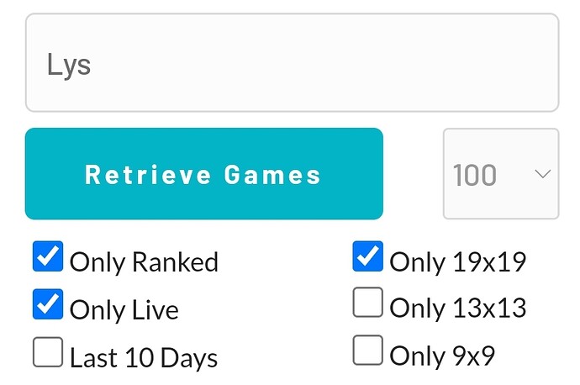Viewport: 580px width, 385px height.
Task: Select the Last 10 Days label text
Action: point(144,358)
